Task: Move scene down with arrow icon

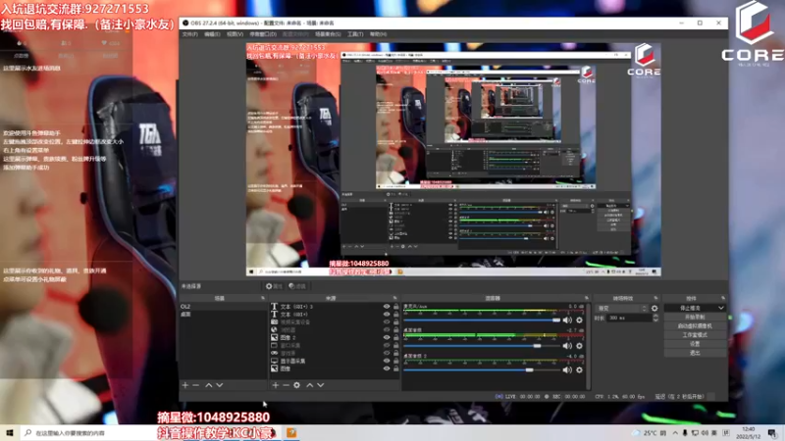Action: coord(219,385)
